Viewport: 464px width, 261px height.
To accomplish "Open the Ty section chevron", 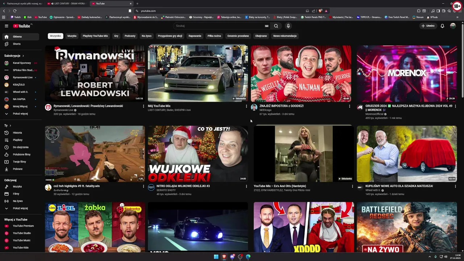I will 10,125.
